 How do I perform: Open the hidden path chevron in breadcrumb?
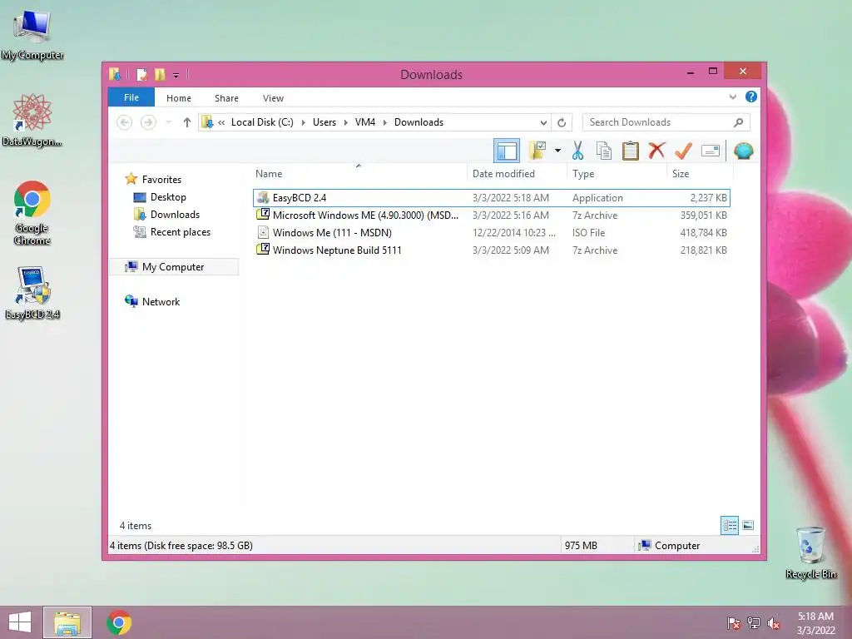point(221,122)
